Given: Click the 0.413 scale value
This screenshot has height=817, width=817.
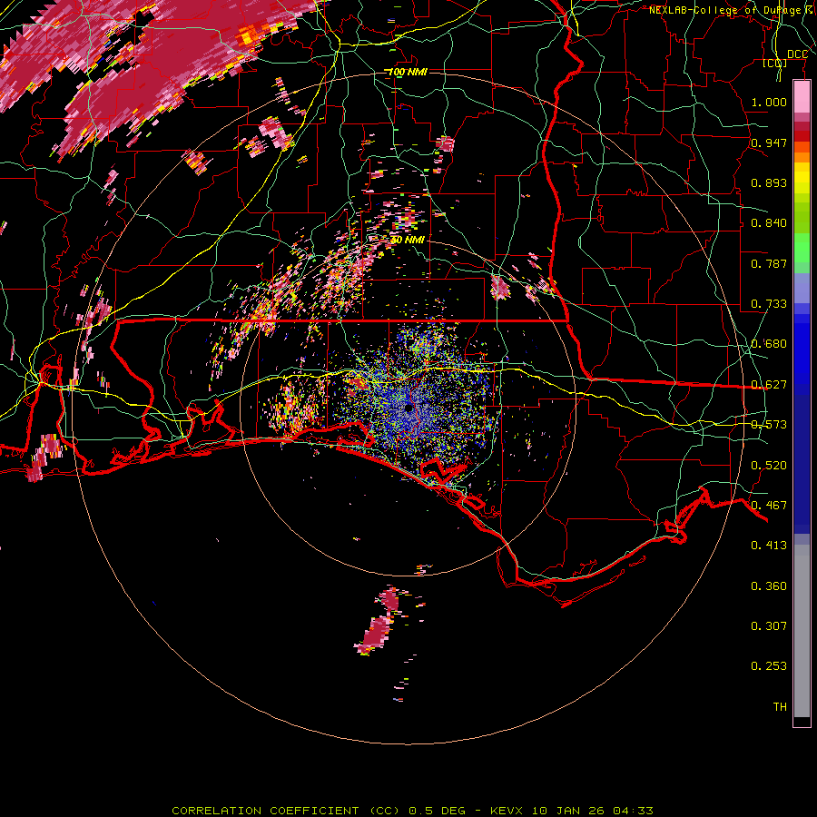Looking at the screenshot, I should [x=769, y=546].
